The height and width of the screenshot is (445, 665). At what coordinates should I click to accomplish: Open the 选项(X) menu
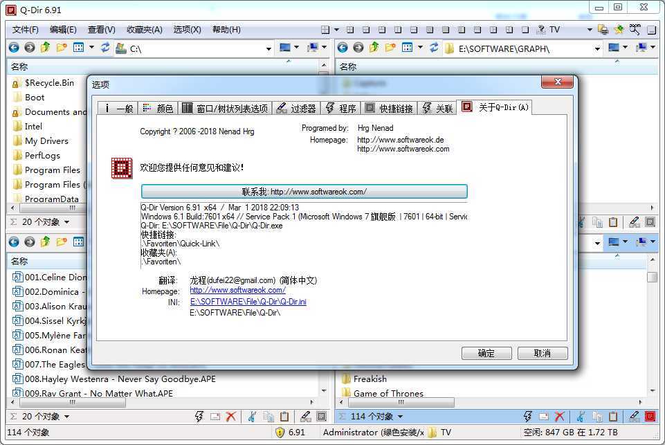coord(187,30)
